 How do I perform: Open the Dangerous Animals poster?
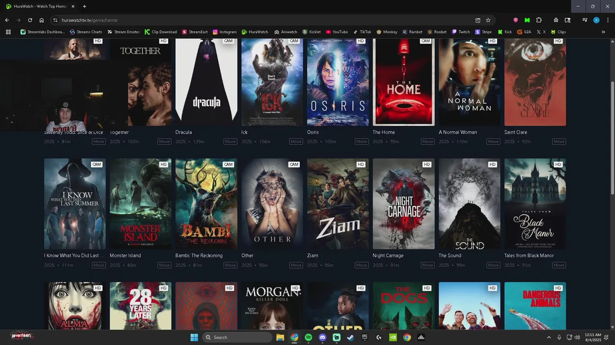535,306
